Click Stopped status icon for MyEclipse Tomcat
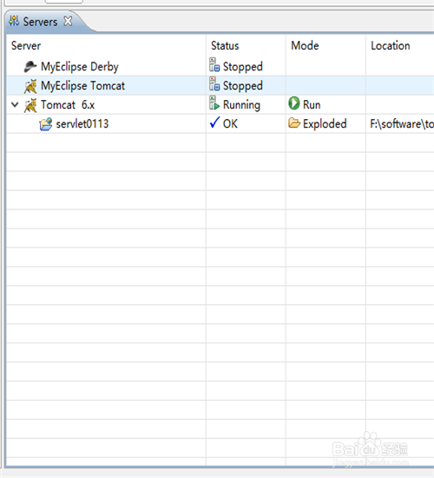 tap(214, 84)
